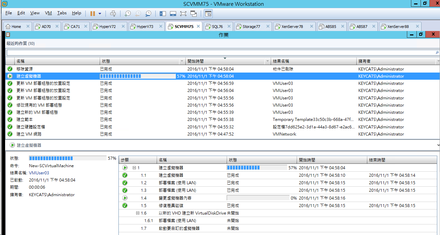Select the 啟動要自訂的虛擬機器 step
The width and height of the screenshot is (440, 235).
(278, 228)
